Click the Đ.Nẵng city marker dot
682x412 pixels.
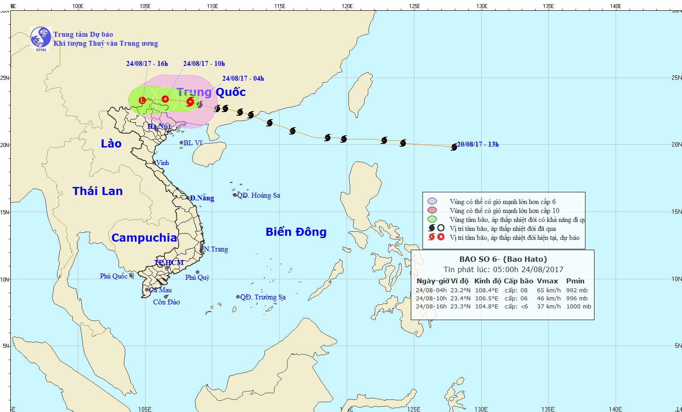[x=188, y=198]
